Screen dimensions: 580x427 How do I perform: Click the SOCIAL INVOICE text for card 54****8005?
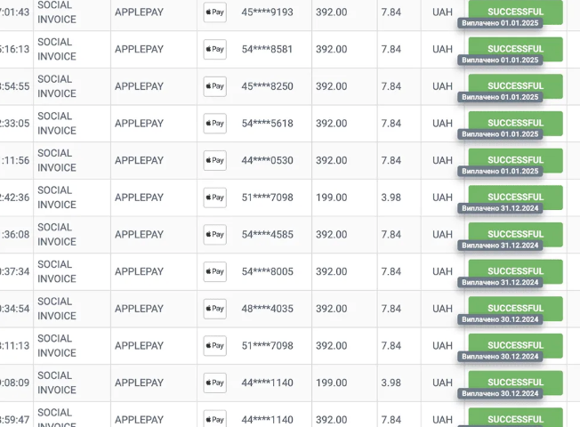57,271
